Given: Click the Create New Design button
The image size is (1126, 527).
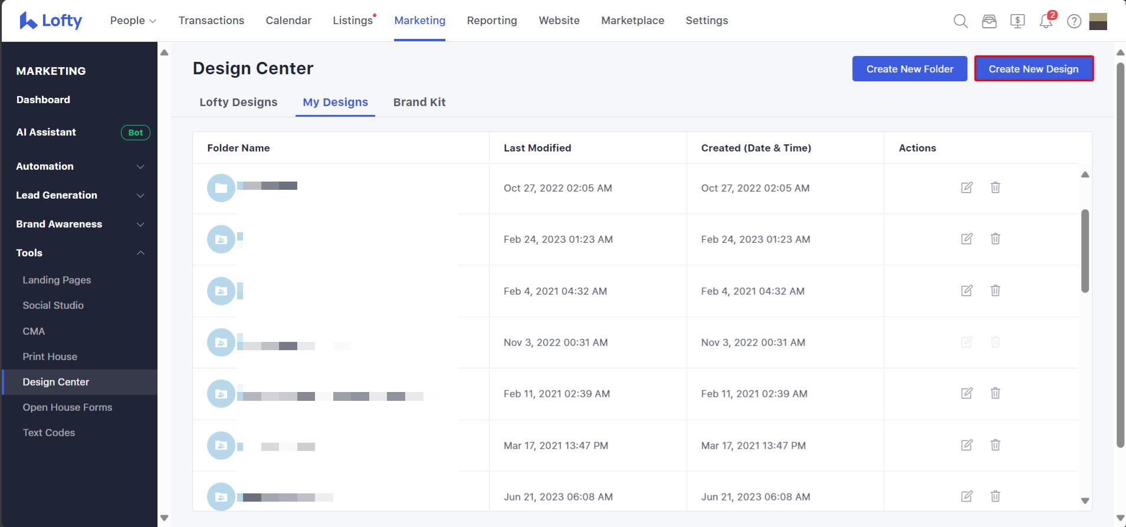Looking at the screenshot, I should (x=1033, y=69).
